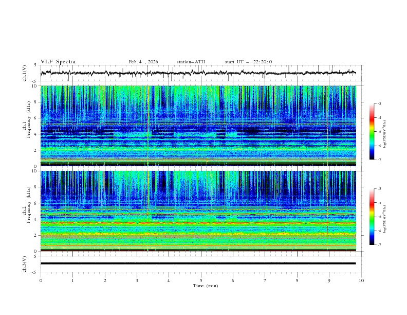
Task: Click time-axis tick label "9"
Action: coord(329,281)
